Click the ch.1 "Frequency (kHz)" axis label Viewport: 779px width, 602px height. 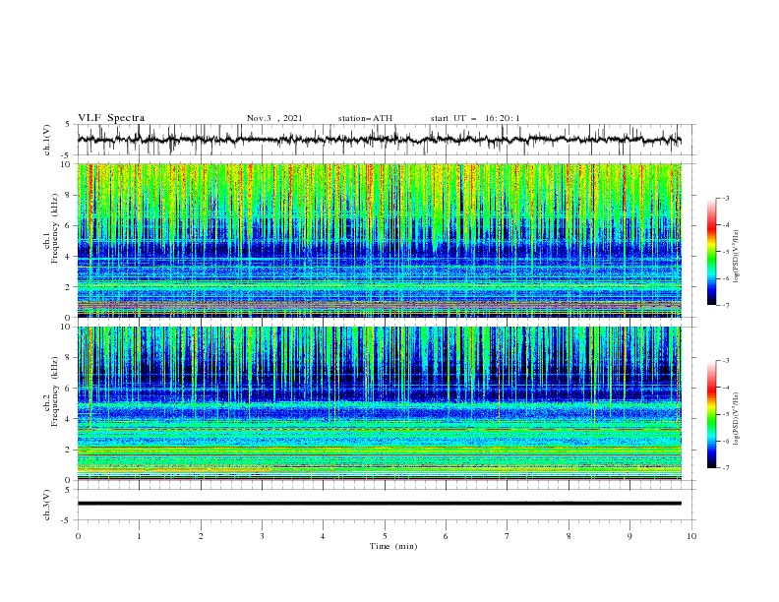point(55,228)
